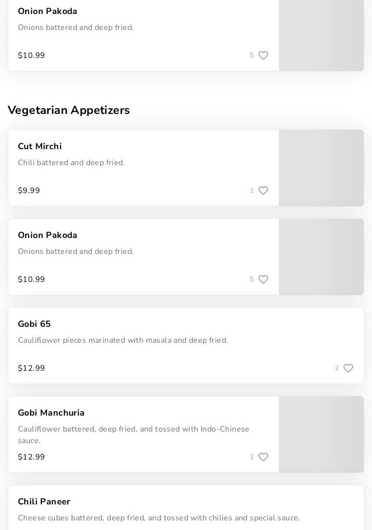Choose the Chili Paneer menu item
The height and width of the screenshot is (530, 372).
coord(44,502)
